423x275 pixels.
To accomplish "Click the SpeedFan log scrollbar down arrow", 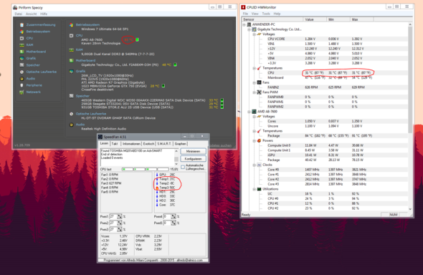I will pyautogui.click(x=176, y=164).
